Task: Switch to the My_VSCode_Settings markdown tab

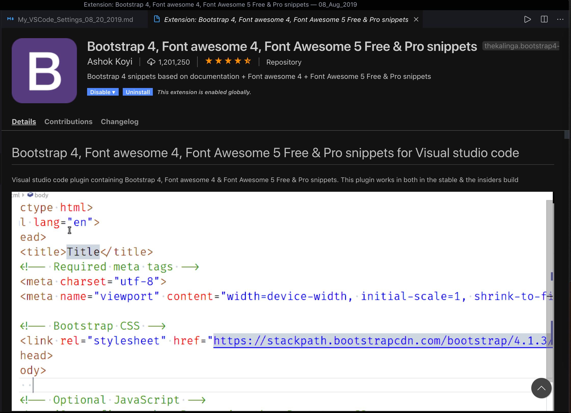Action: 75,19
